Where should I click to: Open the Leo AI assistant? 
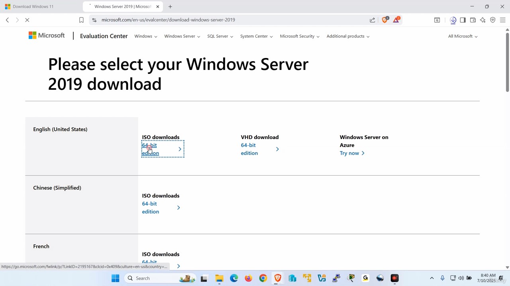(483, 20)
